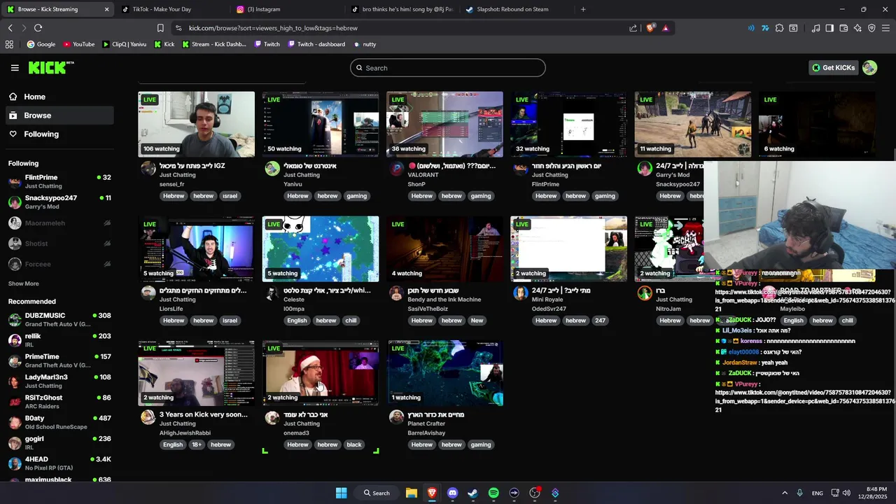The width and height of the screenshot is (896, 504).
Task: Close the Kick Streaming tab
Action: pyautogui.click(x=106, y=9)
